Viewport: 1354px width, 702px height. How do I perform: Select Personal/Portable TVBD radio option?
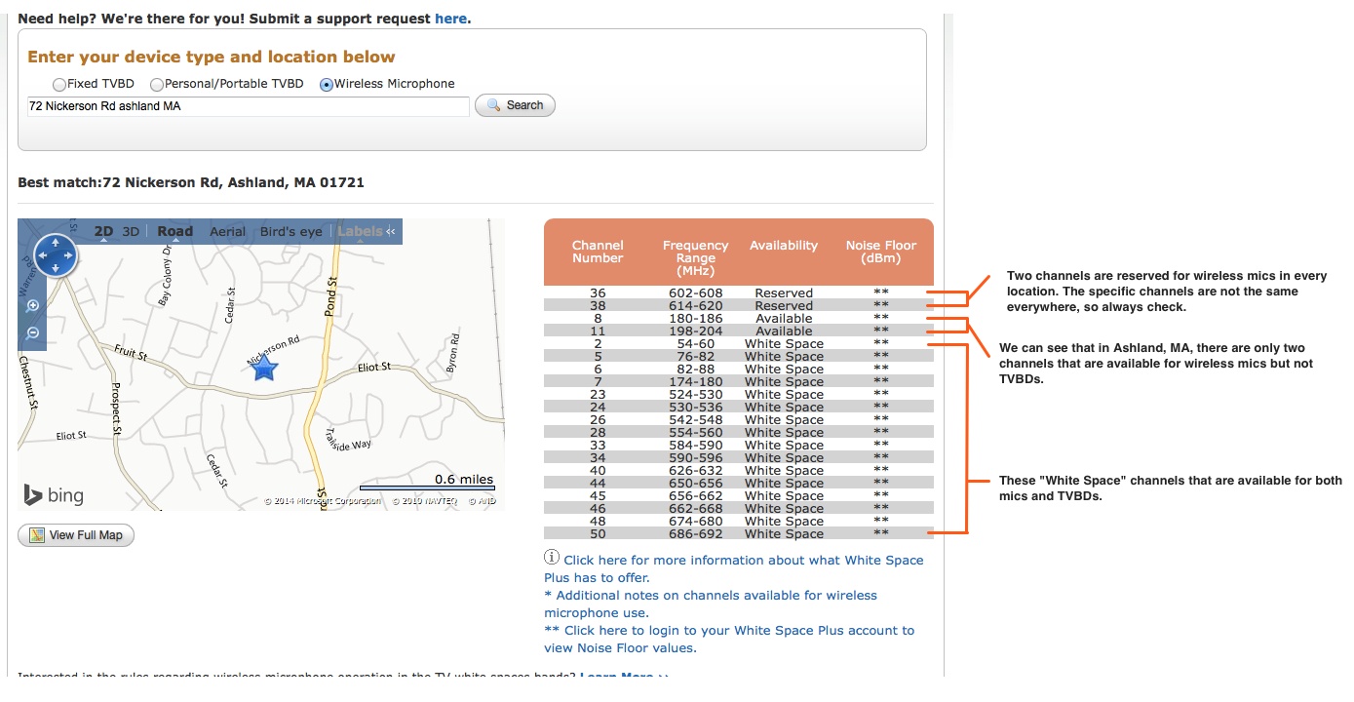tap(156, 85)
